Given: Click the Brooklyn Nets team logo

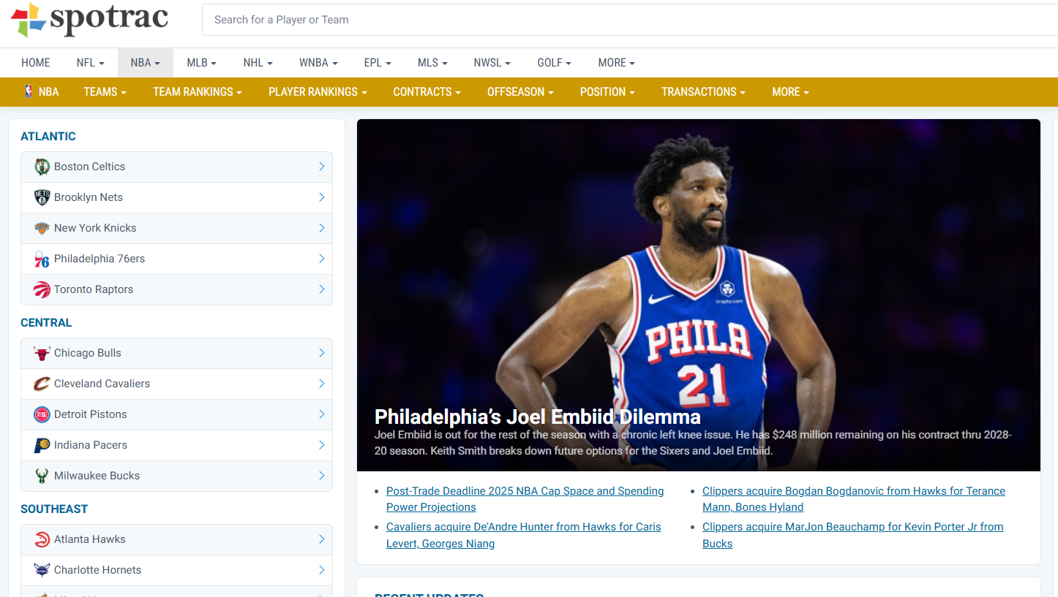Looking at the screenshot, I should [x=42, y=197].
